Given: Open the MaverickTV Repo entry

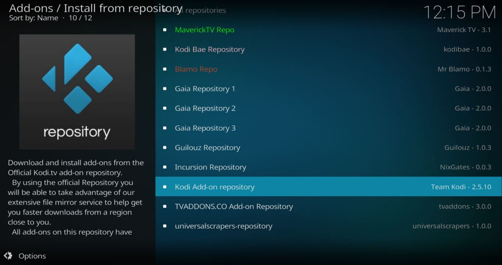Looking at the screenshot, I should point(328,30).
